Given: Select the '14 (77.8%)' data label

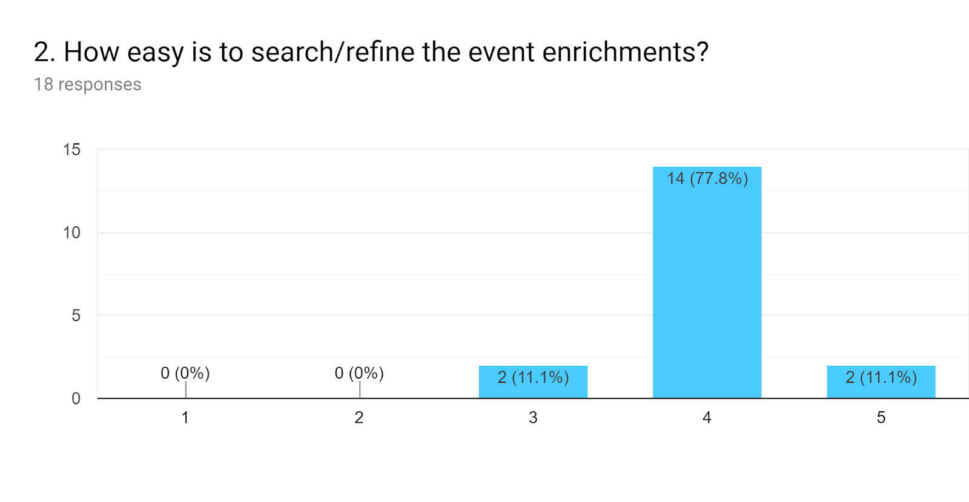Looking at the screenshot, I should (707, 178).
